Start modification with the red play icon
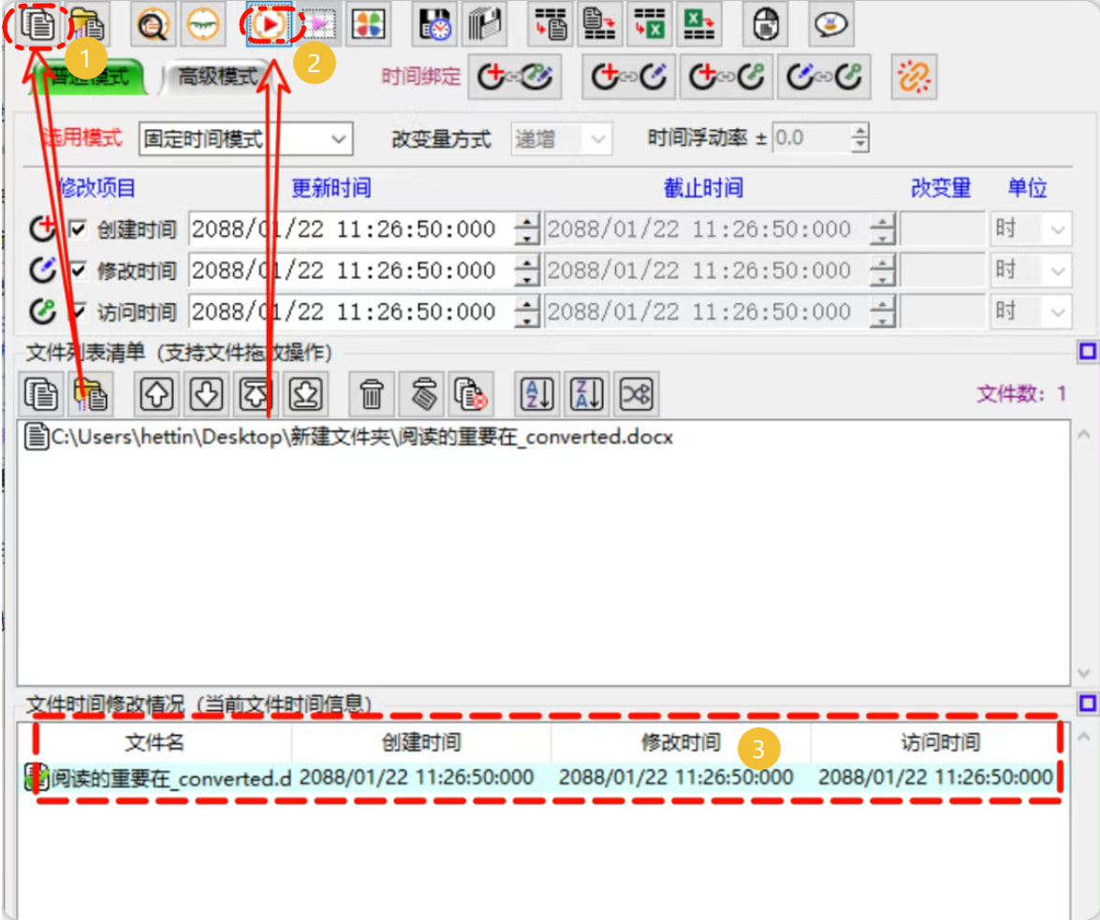This screenshot has width=1100, height=920. pos(270,24)
